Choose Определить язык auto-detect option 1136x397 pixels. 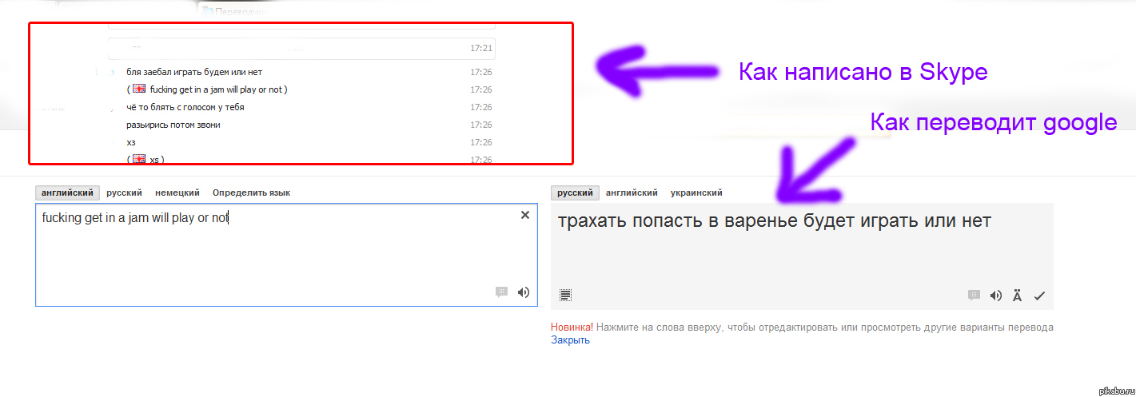[251, 193]
